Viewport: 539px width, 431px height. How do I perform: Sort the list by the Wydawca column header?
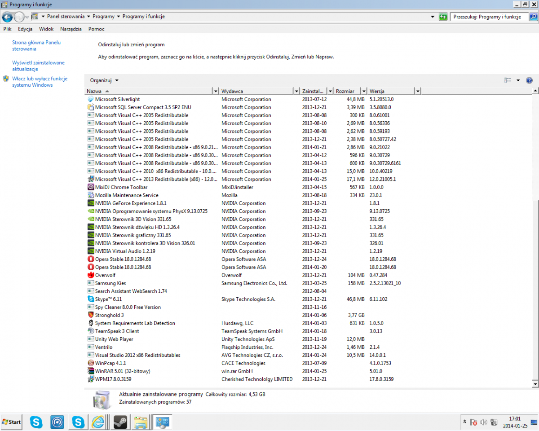pos(256,91)
